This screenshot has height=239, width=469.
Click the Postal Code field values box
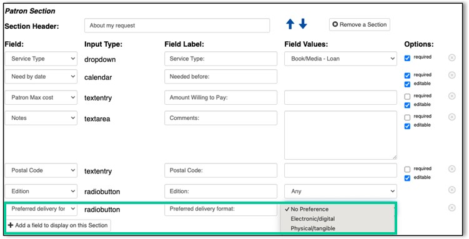[x=340, y=170]
